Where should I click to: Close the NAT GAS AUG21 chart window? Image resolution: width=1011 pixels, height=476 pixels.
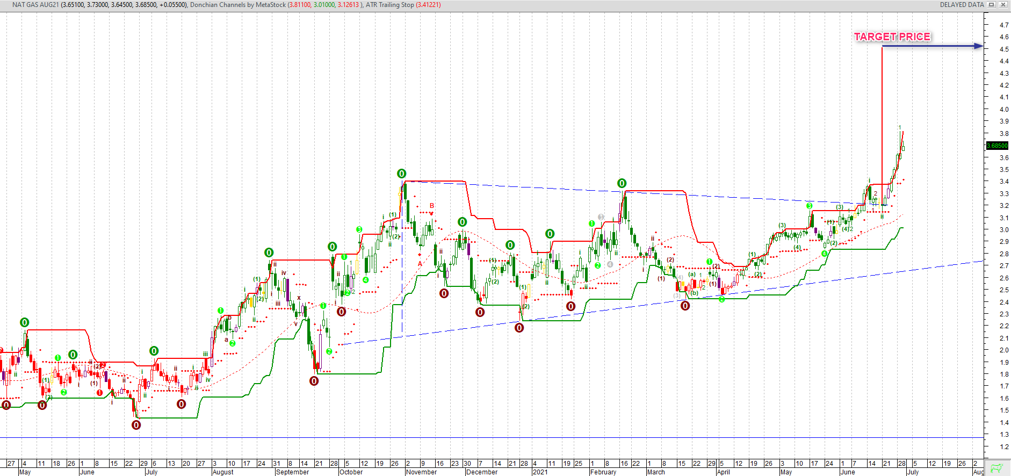[1003, 5]
